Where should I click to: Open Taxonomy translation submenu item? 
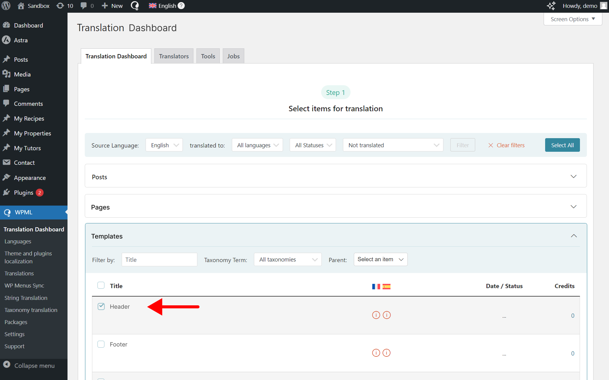click(31, 310)
